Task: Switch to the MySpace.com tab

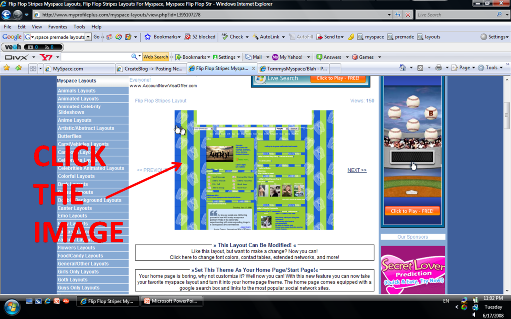Action: coord(79,69)
